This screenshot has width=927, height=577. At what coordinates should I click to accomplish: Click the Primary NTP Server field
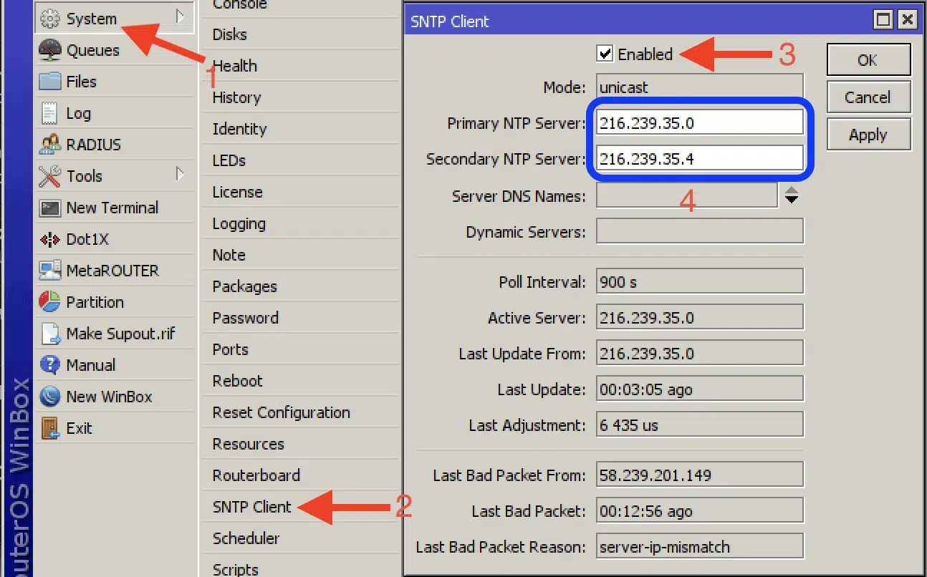pos(699,123)
